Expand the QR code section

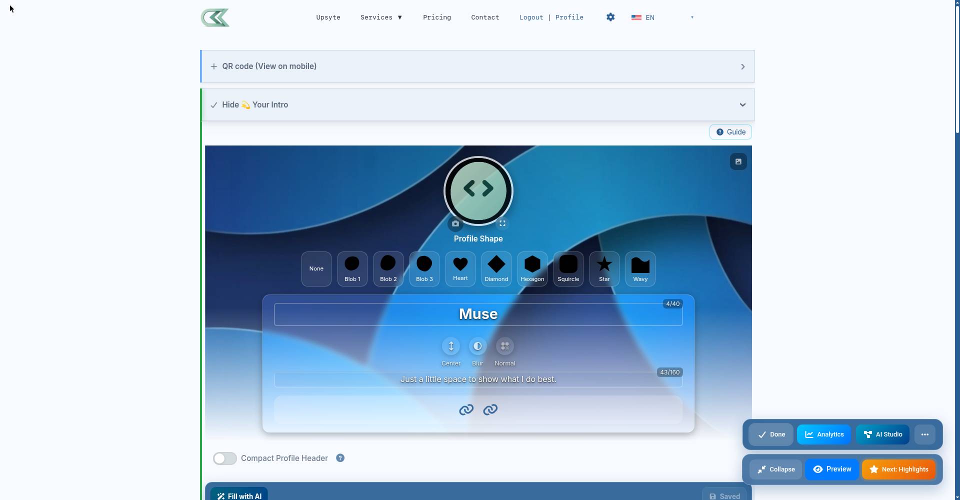pyautogui.click(x=477, y=66)
